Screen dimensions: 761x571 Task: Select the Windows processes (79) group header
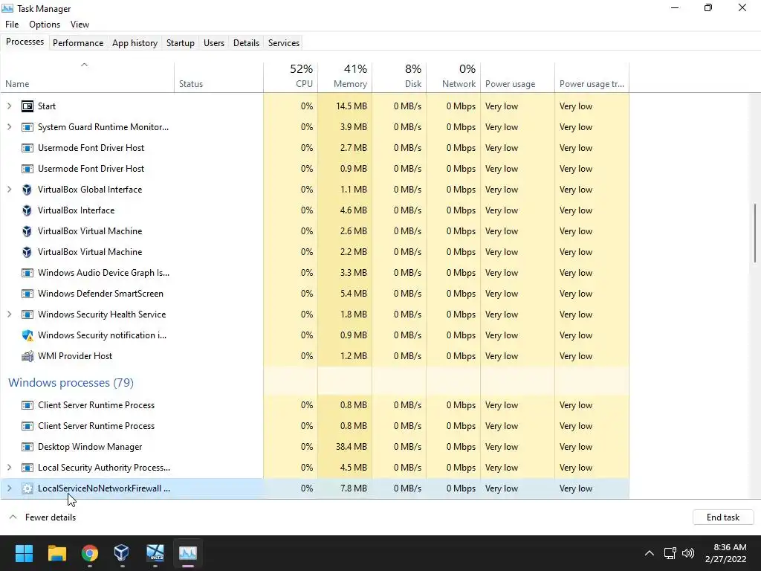click(71, 383)
